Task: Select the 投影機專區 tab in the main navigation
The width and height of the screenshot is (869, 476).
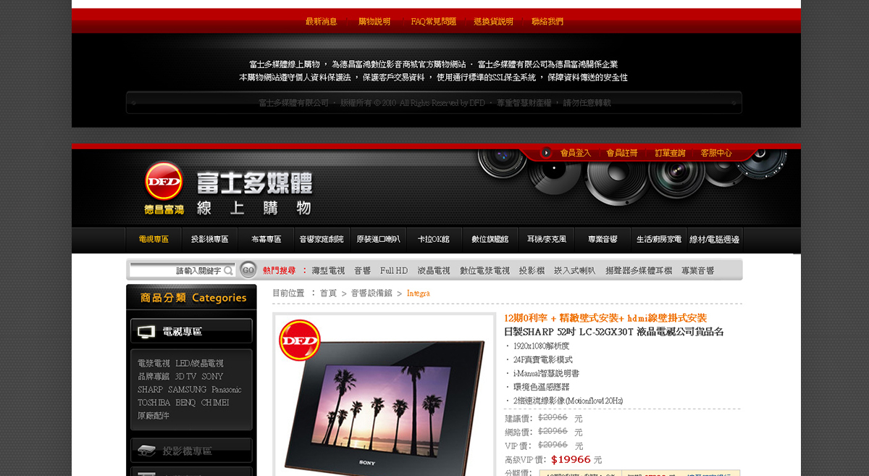Action: click(210, 240)
